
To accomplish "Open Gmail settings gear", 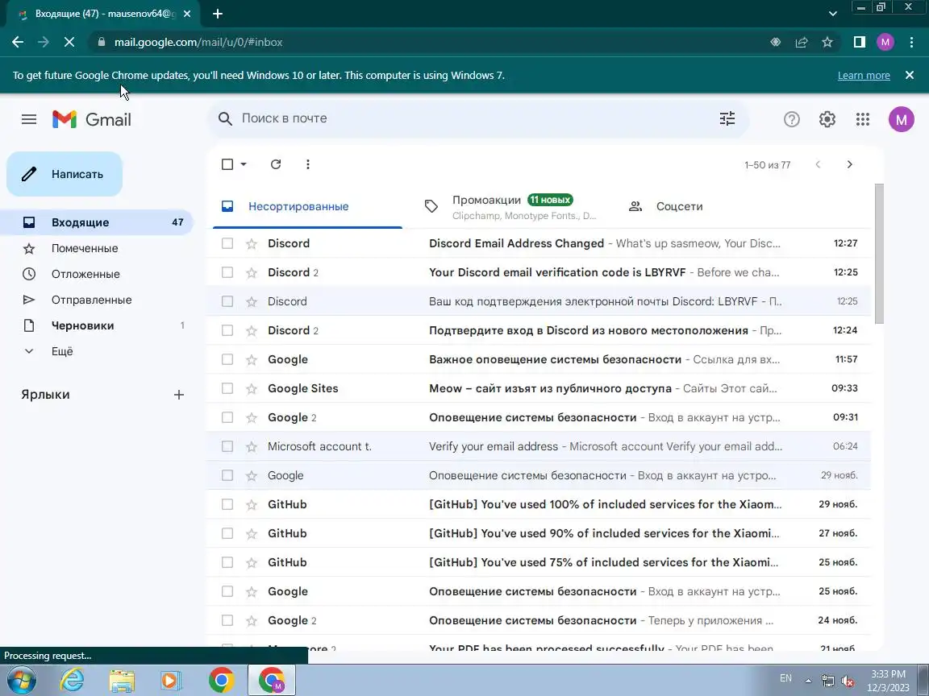I will point(827,119).
